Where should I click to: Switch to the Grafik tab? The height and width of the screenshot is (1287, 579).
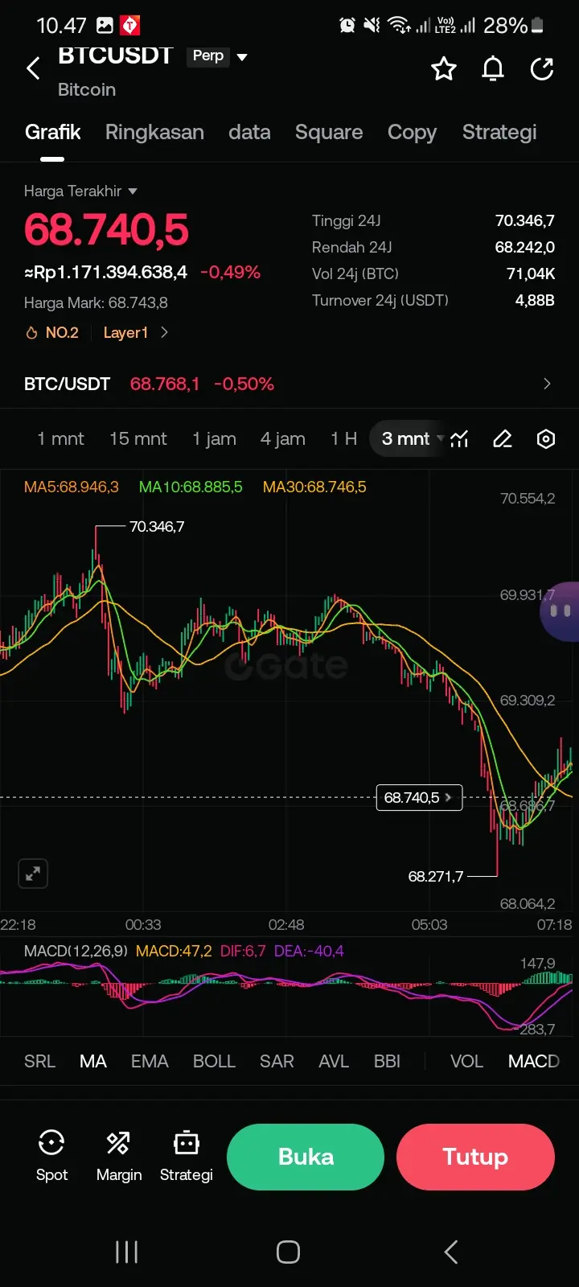[x=52, y=133]
